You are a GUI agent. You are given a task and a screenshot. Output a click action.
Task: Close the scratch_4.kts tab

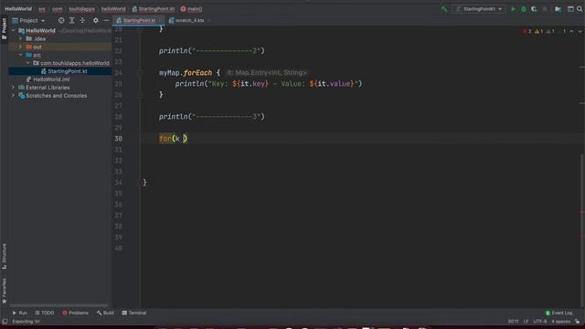(209, 20)
